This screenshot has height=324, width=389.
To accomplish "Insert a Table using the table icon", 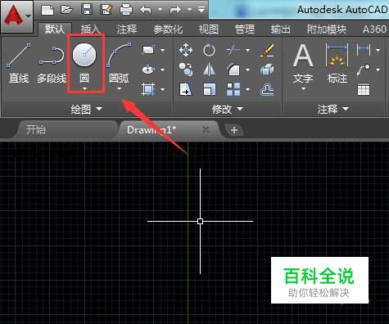I will point(364,89).
